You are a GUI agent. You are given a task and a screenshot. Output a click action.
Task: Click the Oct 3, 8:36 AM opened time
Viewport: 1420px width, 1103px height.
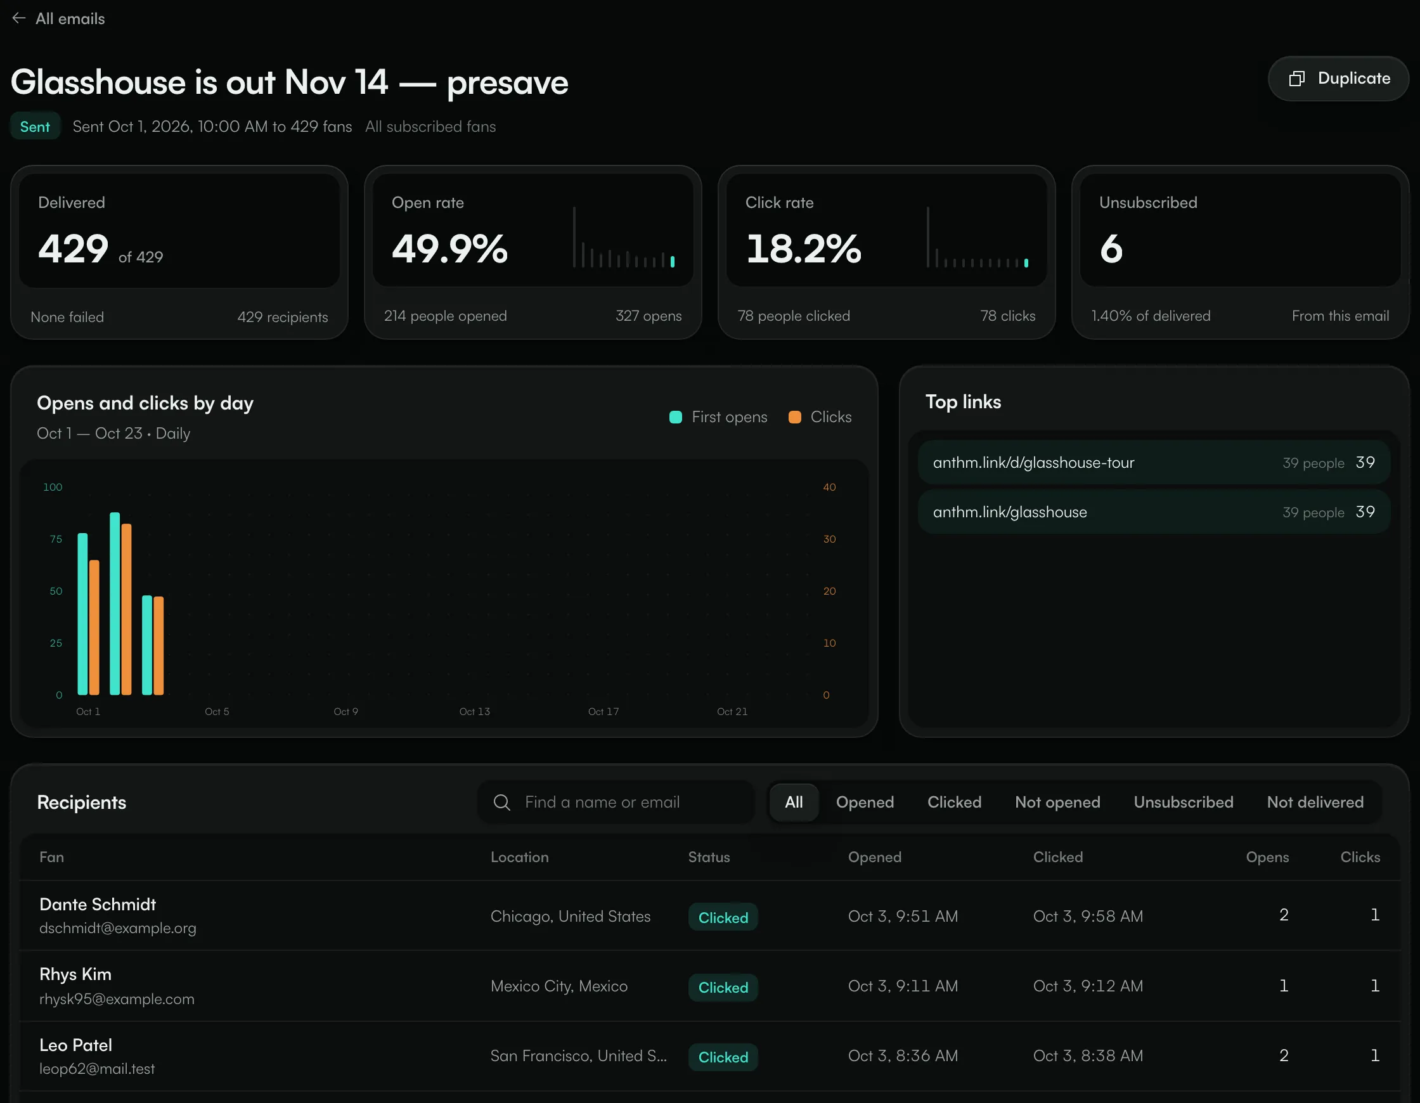click(903, 1055)
